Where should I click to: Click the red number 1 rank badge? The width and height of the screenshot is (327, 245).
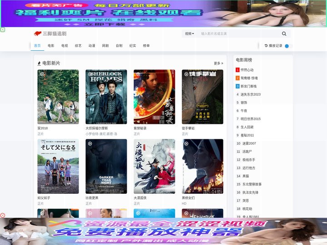click(238, 70)
